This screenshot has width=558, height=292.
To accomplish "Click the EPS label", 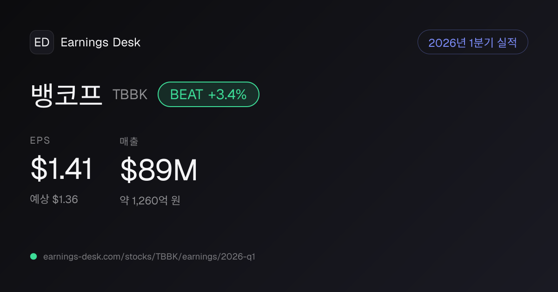I will [40, 141].
